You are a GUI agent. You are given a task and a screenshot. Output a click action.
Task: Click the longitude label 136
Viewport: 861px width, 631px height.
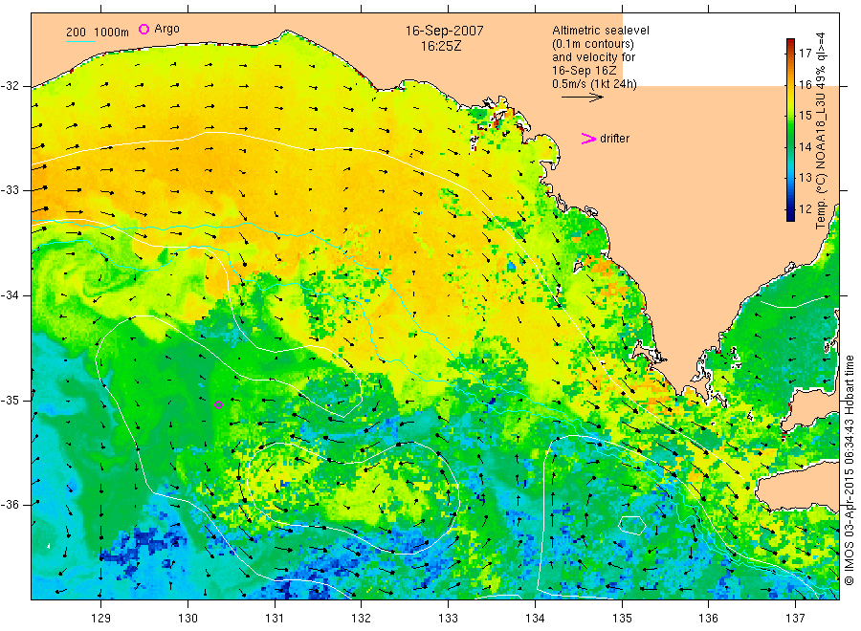tap(708, 619)
